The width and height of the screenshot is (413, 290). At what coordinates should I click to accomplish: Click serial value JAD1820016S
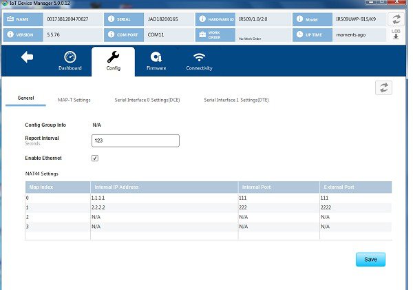pos(162,19)
